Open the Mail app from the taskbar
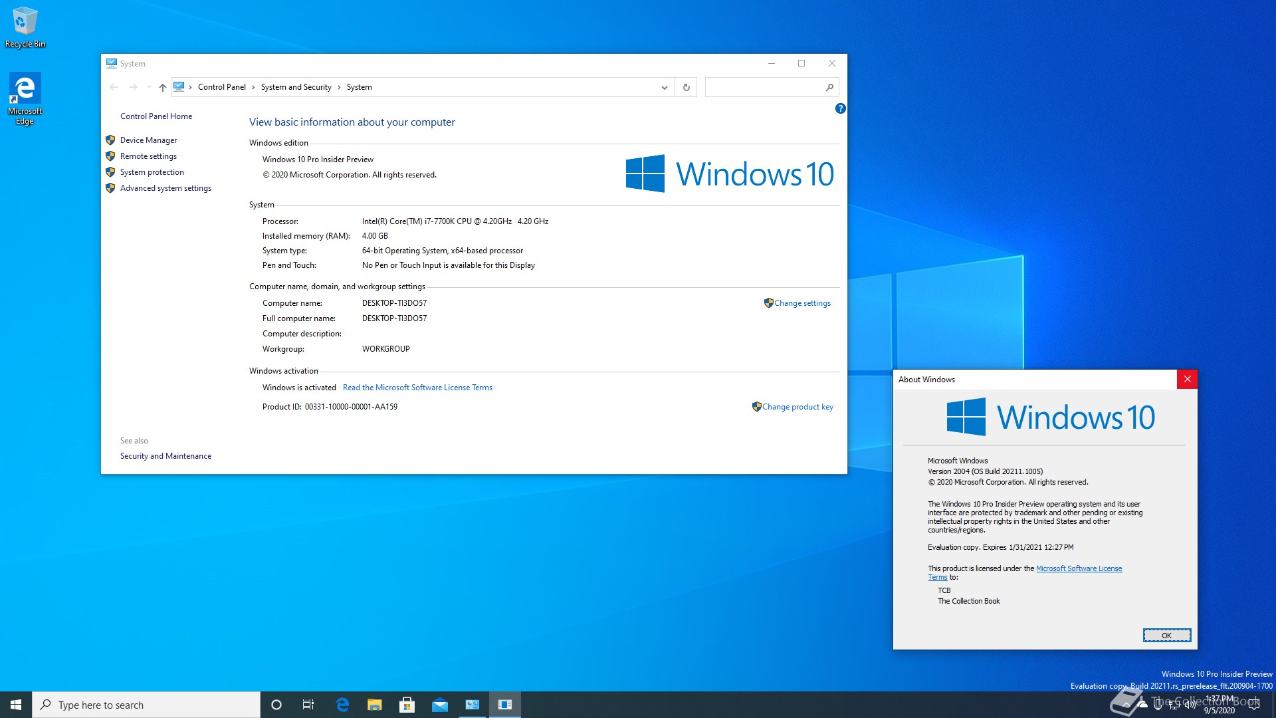The image size is (1276, 718). pos(440,704)
